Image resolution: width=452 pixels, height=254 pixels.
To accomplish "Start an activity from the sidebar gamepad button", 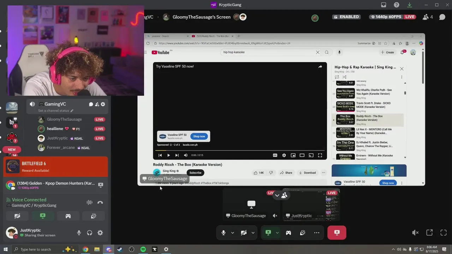I will tap(68, 216).
